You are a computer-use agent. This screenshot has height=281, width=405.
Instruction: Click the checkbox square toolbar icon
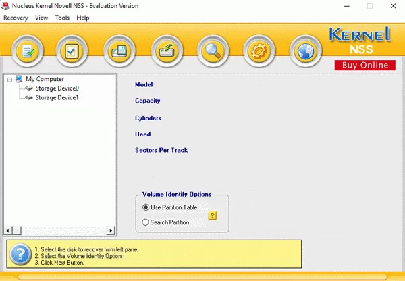tap(72, 51)
